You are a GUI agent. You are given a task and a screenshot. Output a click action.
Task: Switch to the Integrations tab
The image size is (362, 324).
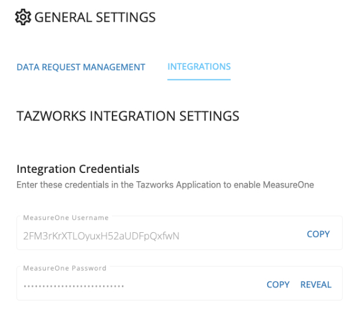199,66
